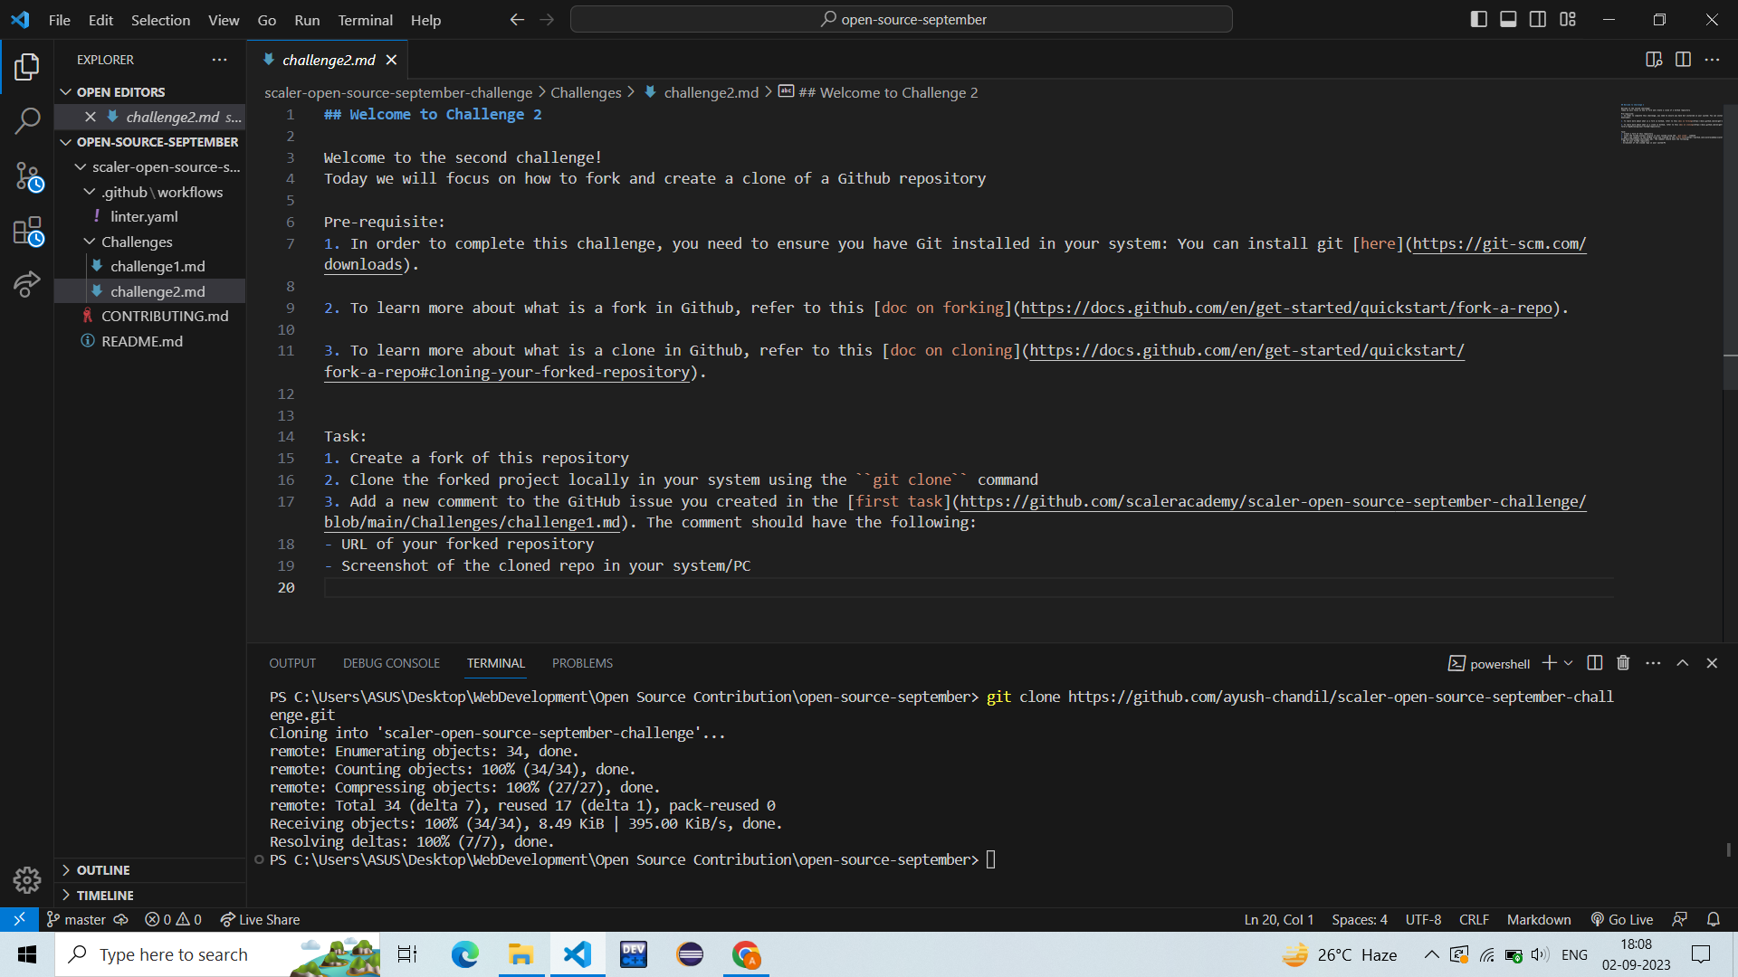Open the Search view
Image resolution: width=1738 pixels, height=977 pixels.
point(28,120)
